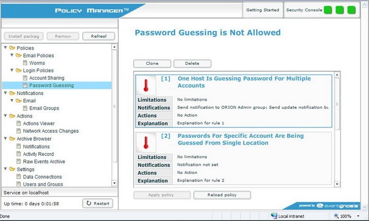Viewport: 369px width, 221px height.
Task: Click the thermometer icon of rule 2
Action: click(x=146, y=143)
